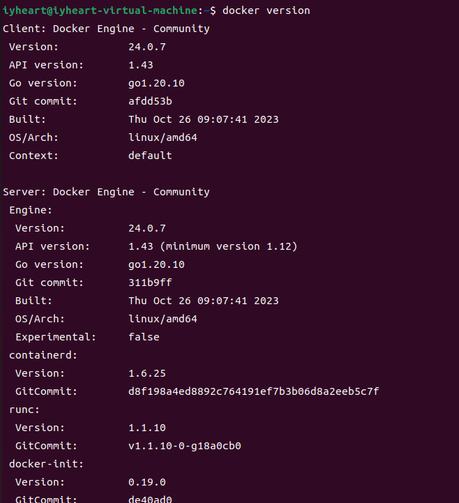Click the "Engine:" section label
The width and height of the screenshot is (459, 503).
coord(31,210)
